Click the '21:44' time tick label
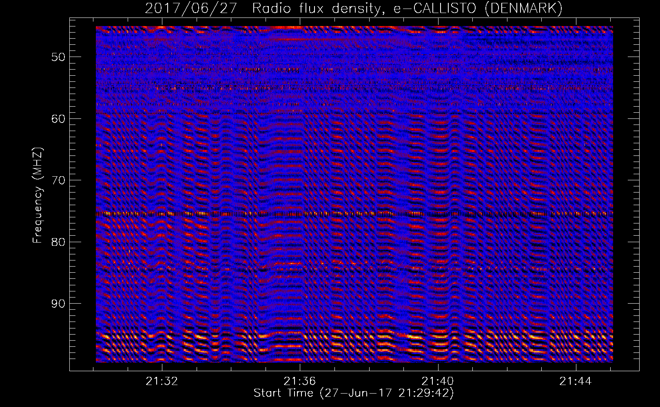 576,381
